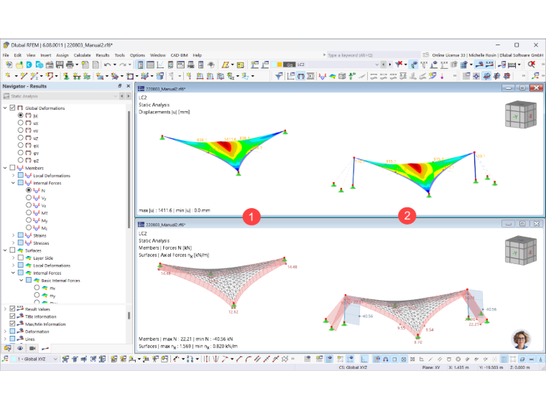Uncheck the Global Deformations checkbox
This screenshot has height=409, width=546.
tap(12, 108)
